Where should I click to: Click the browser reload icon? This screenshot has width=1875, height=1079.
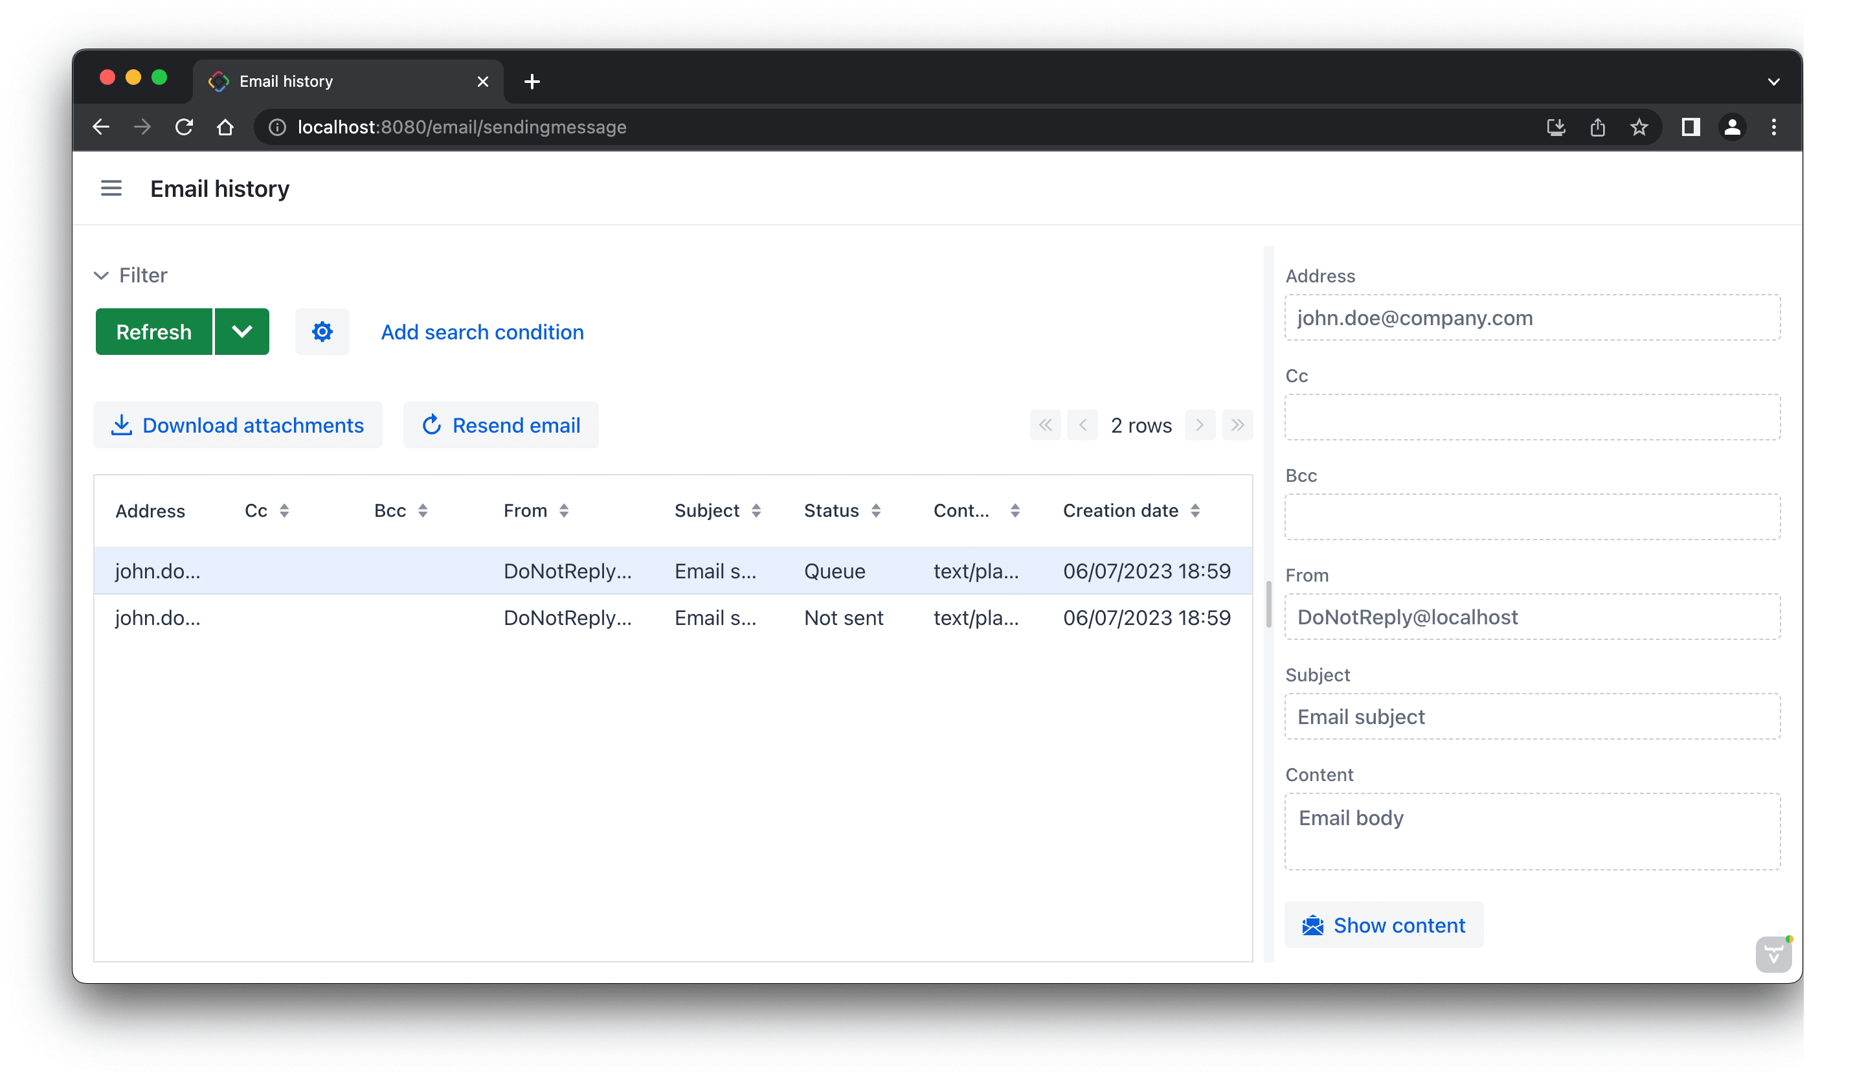185,128
